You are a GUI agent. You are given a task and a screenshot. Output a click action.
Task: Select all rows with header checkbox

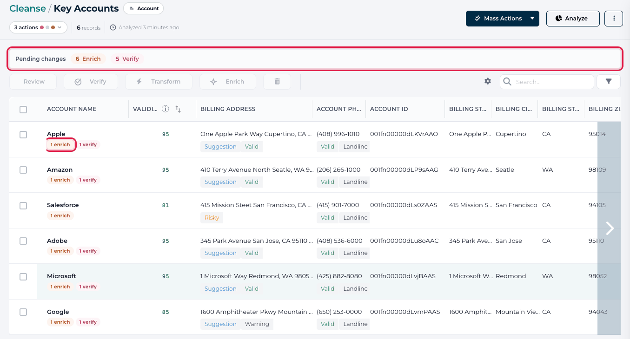pyautogui.click(x=23, y=110)
